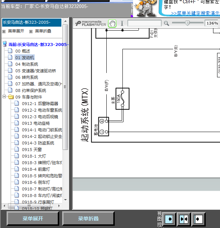This screenshot has height=228, width=220.
Task: Click the 菜单展开 link in sidebar header
Action: tap(16, 31)
